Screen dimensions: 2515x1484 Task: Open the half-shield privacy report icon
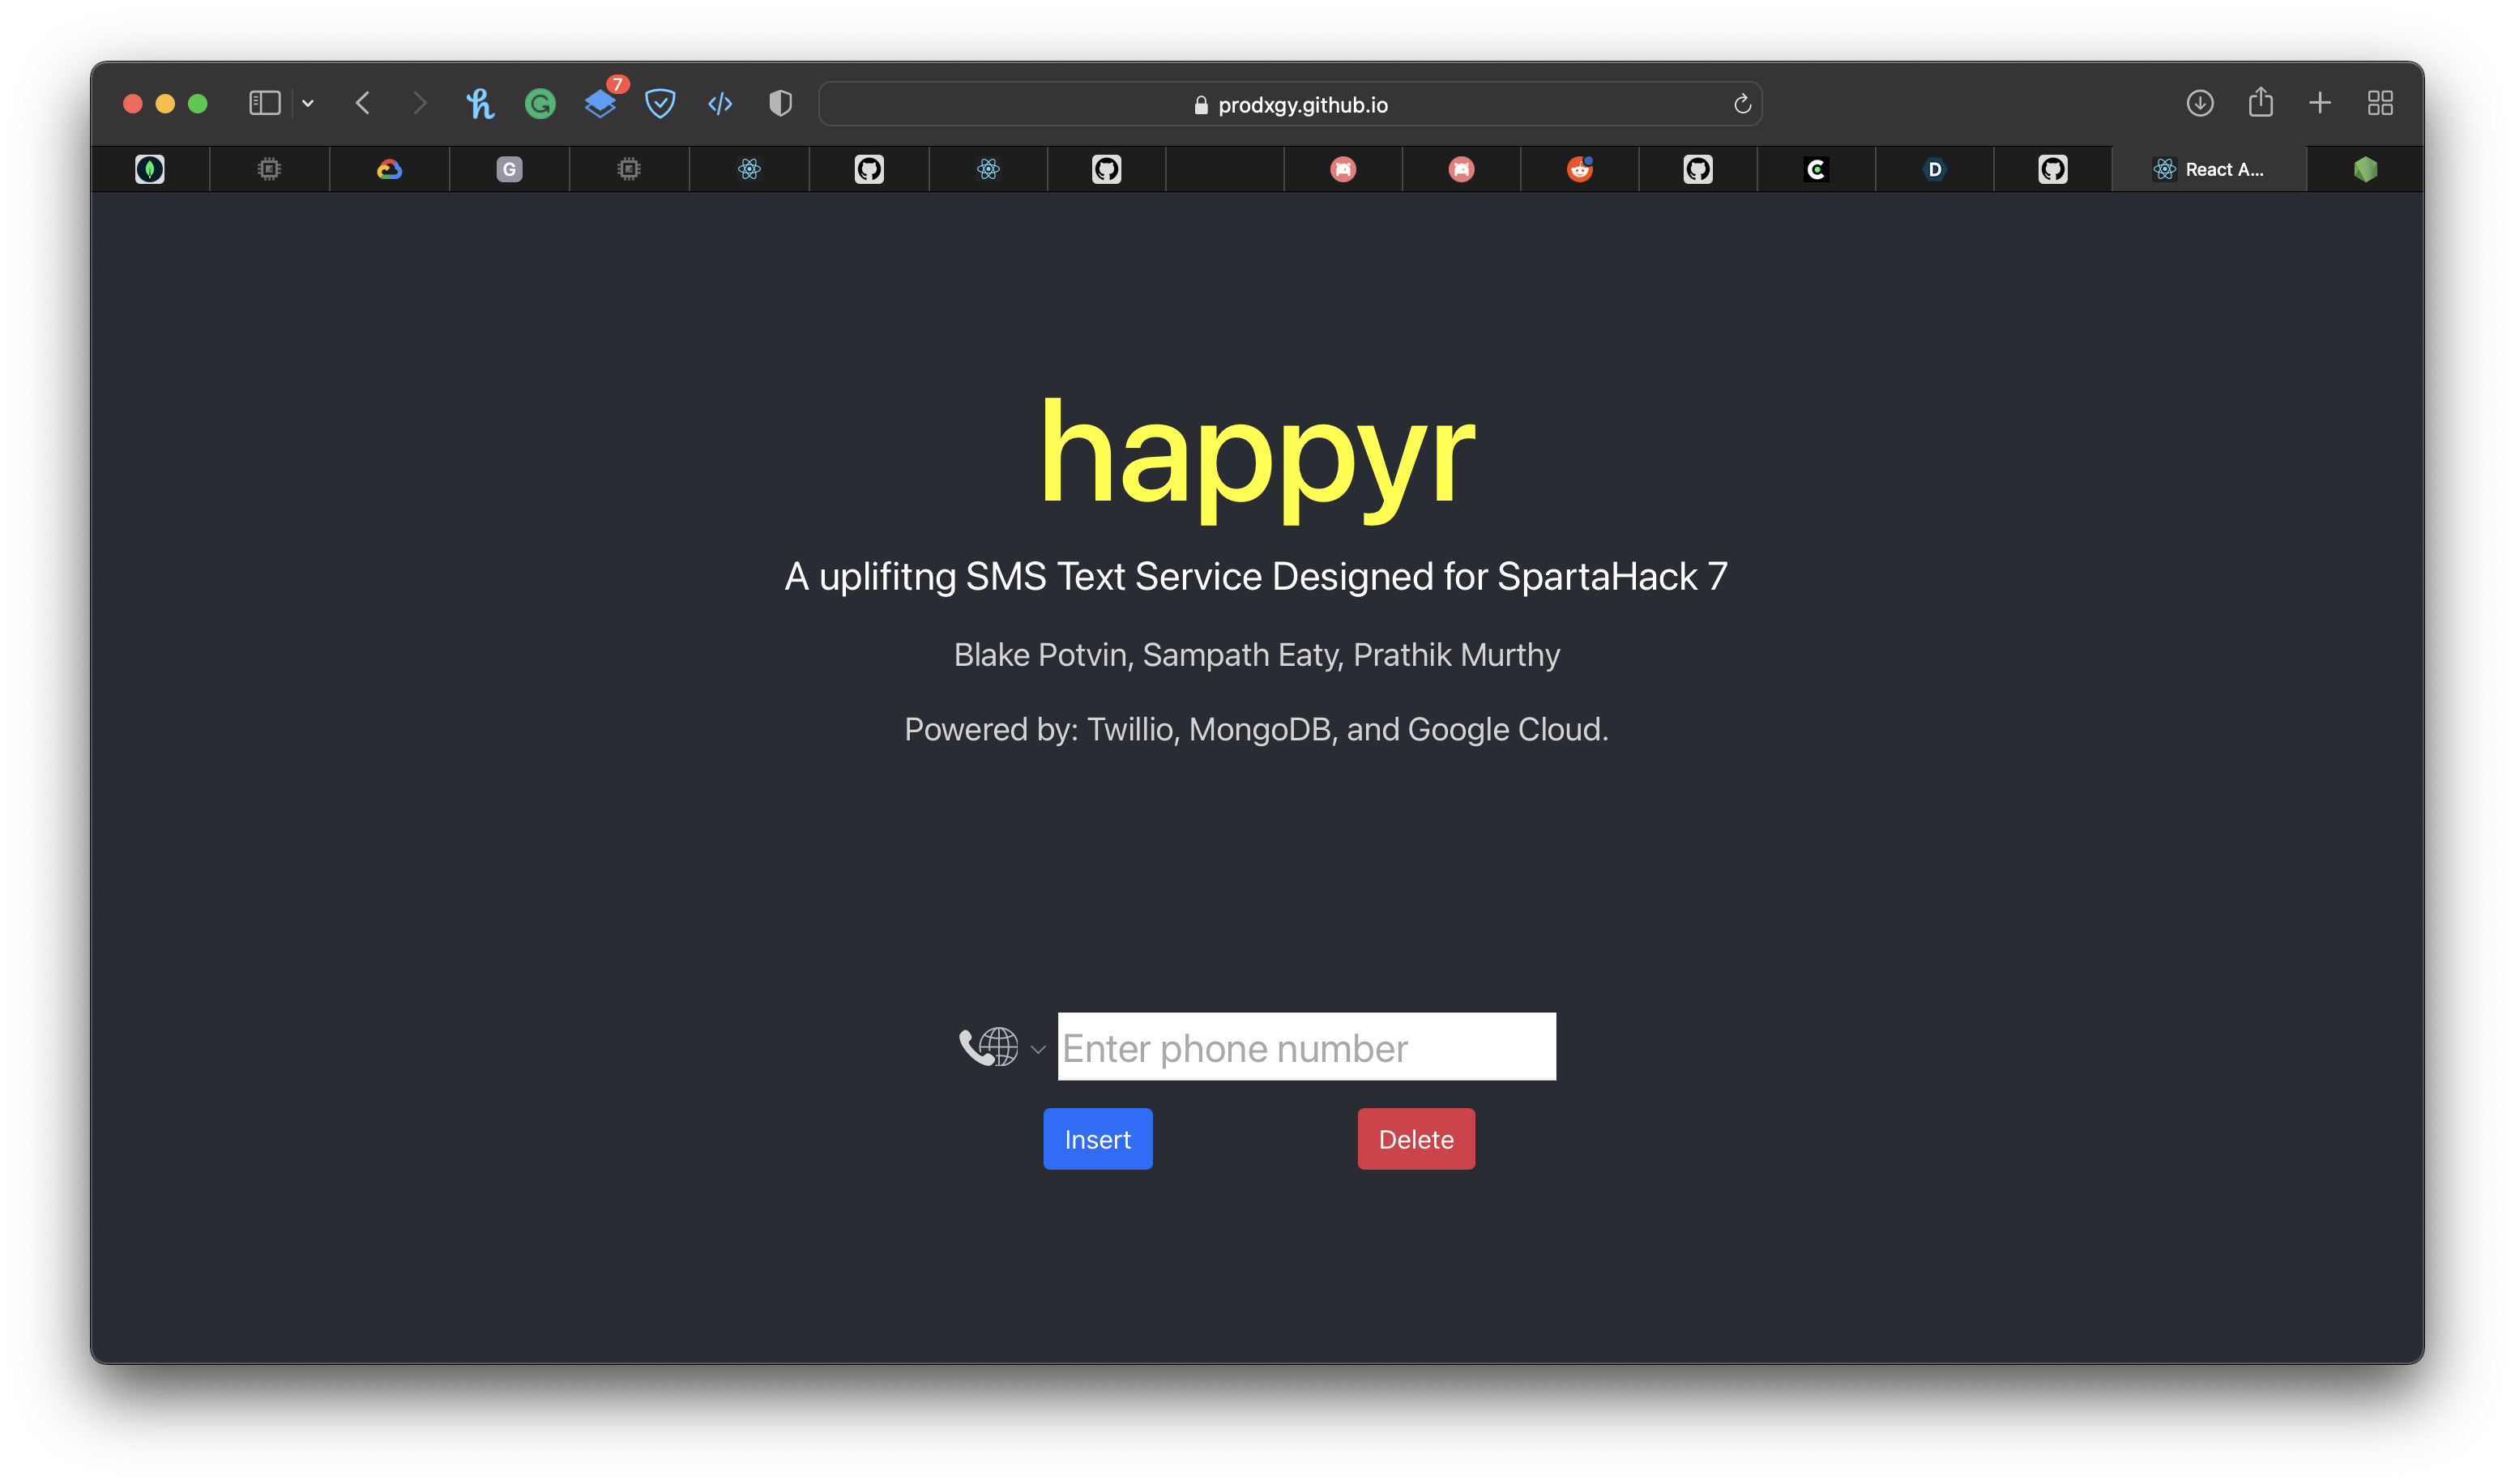[x=780, y=104]
